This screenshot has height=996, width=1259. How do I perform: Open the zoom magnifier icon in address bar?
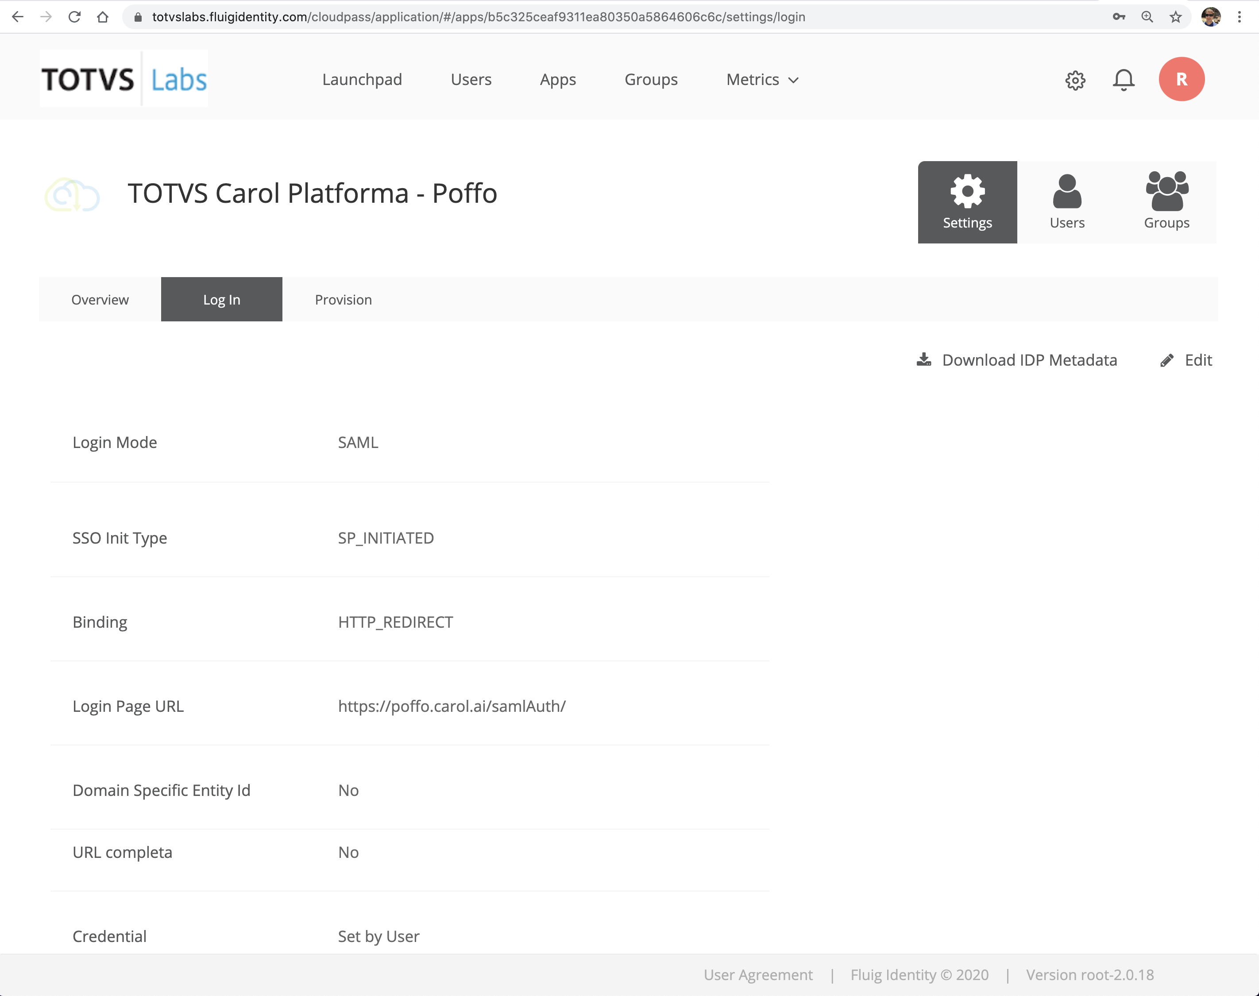1147,17
